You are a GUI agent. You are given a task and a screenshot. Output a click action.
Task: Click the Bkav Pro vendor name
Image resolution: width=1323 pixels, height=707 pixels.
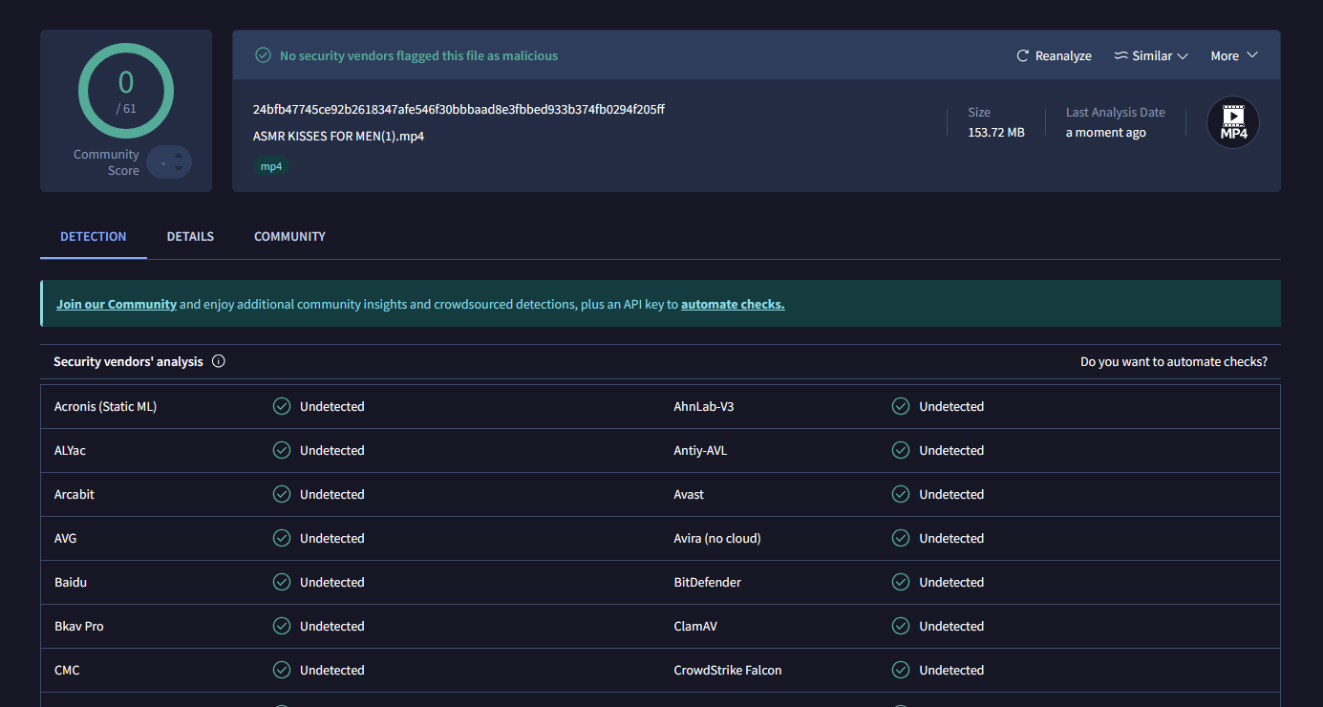[x=79, y=626]
